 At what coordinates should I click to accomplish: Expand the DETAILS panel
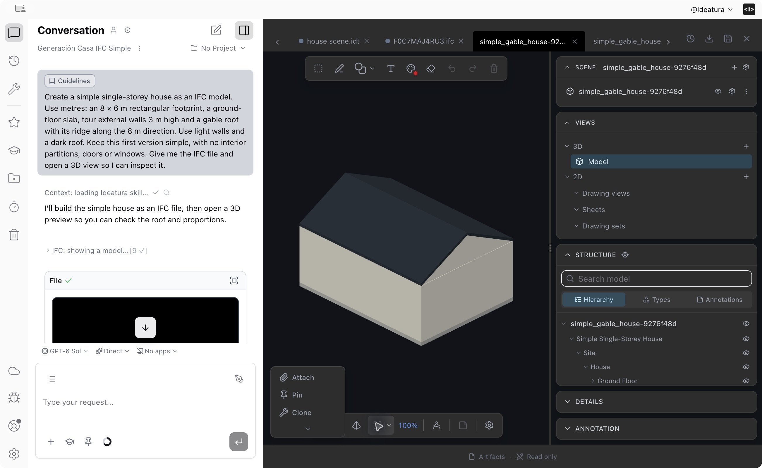(x=656, y=401)
